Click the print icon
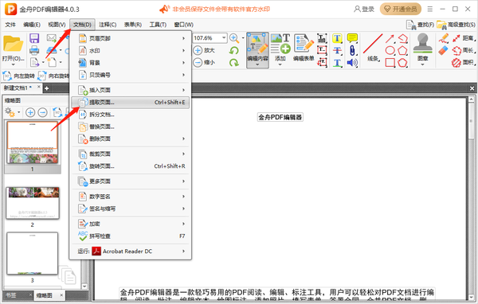Image resolution: width=478 pixels, height=304 pixels. pos(34,50)
